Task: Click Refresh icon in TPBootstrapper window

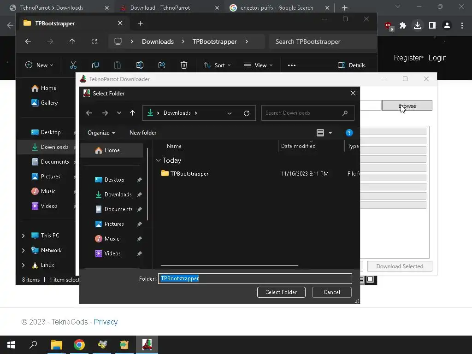Action: tap(94, 41)
